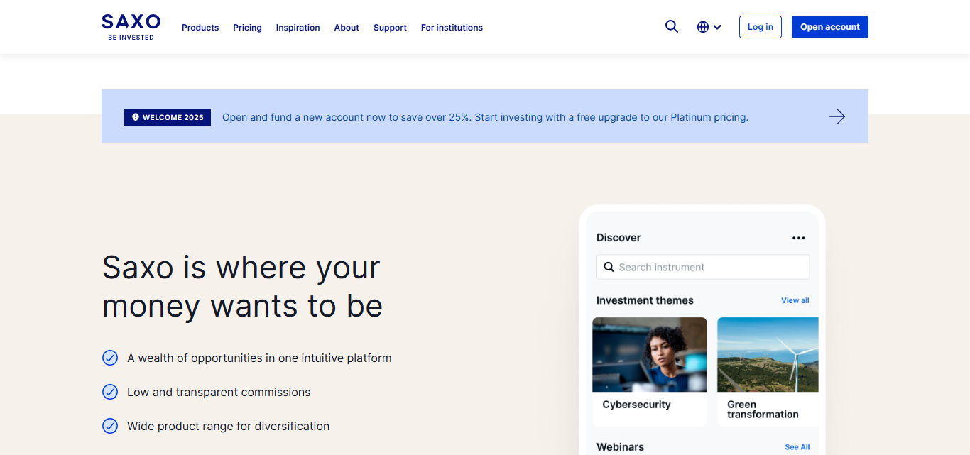Image resolution: width=970 pixels, height=455 pixels.
Task: Click View all for Investment themes
Action: 795,300
